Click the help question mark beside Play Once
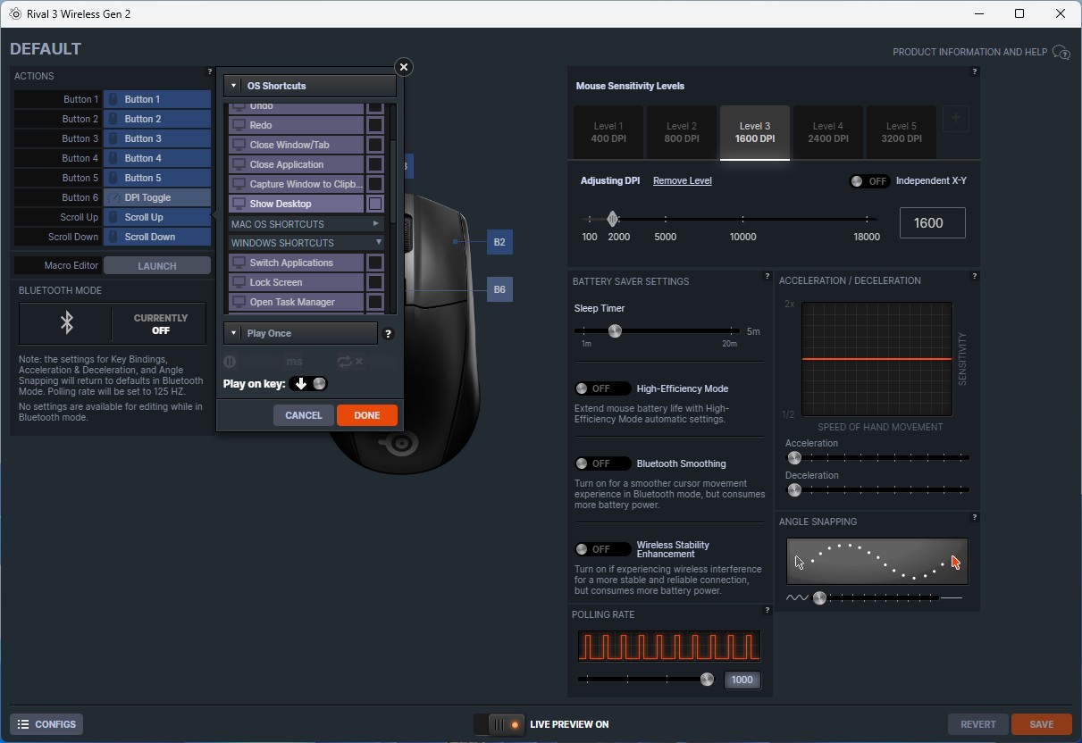The width and height of the screenshot is (1082, 743). click(x=388, y=334)
